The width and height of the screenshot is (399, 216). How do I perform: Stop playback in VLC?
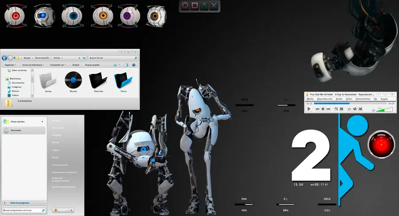click(x=323, y=109)
